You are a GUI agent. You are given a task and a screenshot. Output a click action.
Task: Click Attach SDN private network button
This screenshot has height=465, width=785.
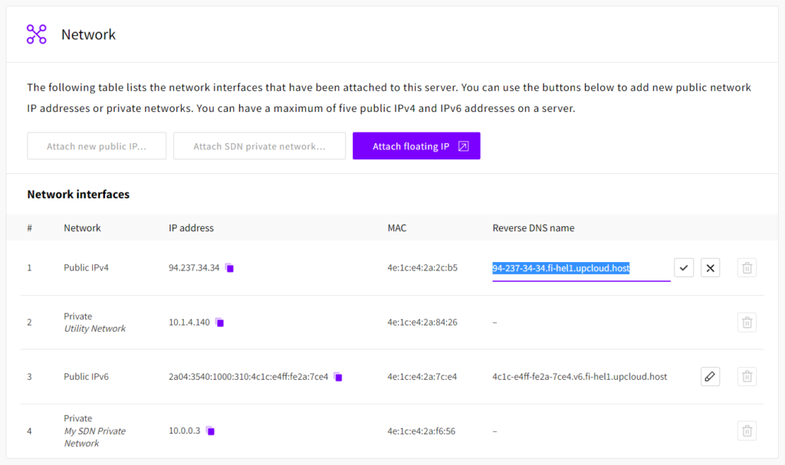coord(259,146)
